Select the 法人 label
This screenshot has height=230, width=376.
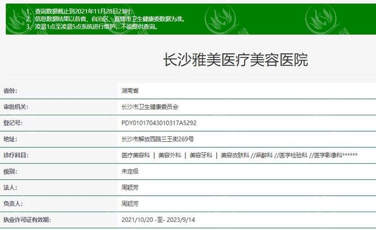[10, 188]
